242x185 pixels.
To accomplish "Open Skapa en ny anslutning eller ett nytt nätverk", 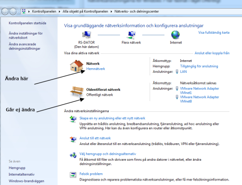I will (x=112, y=118).
